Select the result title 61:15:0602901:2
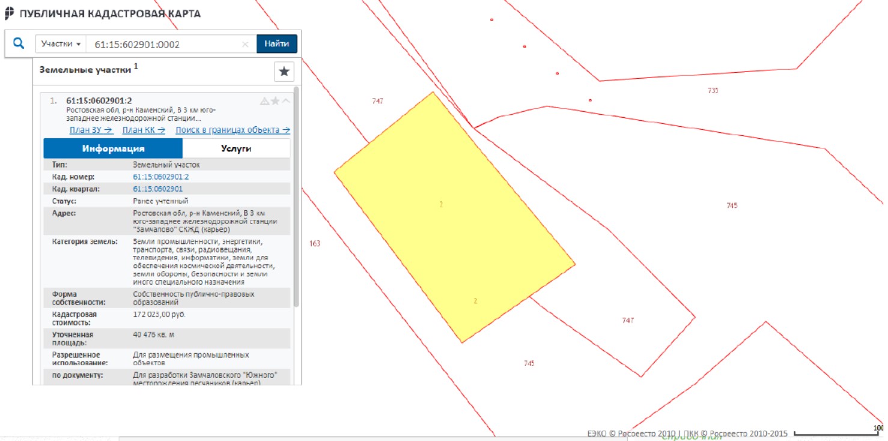 tap(99, 100)
